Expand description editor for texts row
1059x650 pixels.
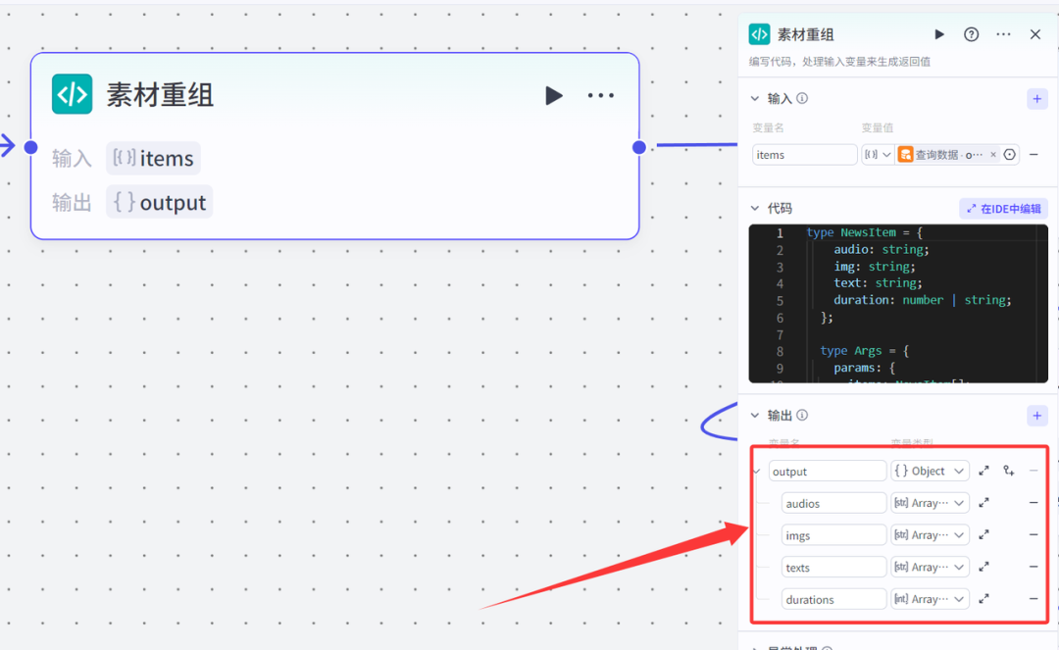coord(984,567)
